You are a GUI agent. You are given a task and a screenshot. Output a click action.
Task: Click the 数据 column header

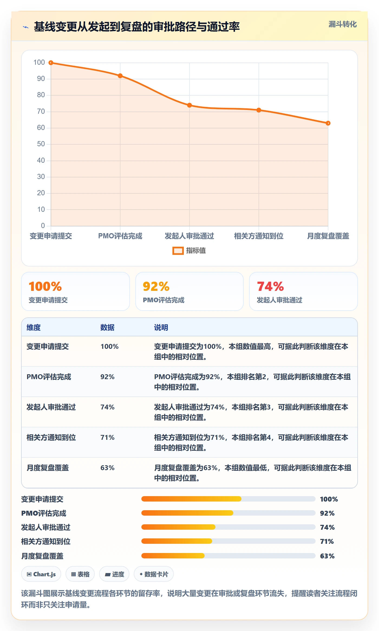tap(107, 327)
